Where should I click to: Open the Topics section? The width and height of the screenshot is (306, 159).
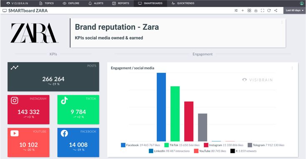coord(46,3)
